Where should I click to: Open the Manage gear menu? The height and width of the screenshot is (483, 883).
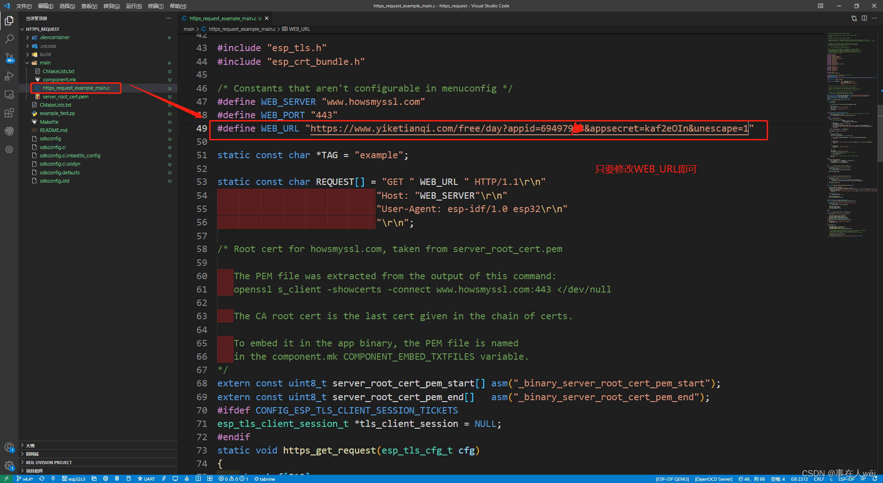[x=9, y=466]
